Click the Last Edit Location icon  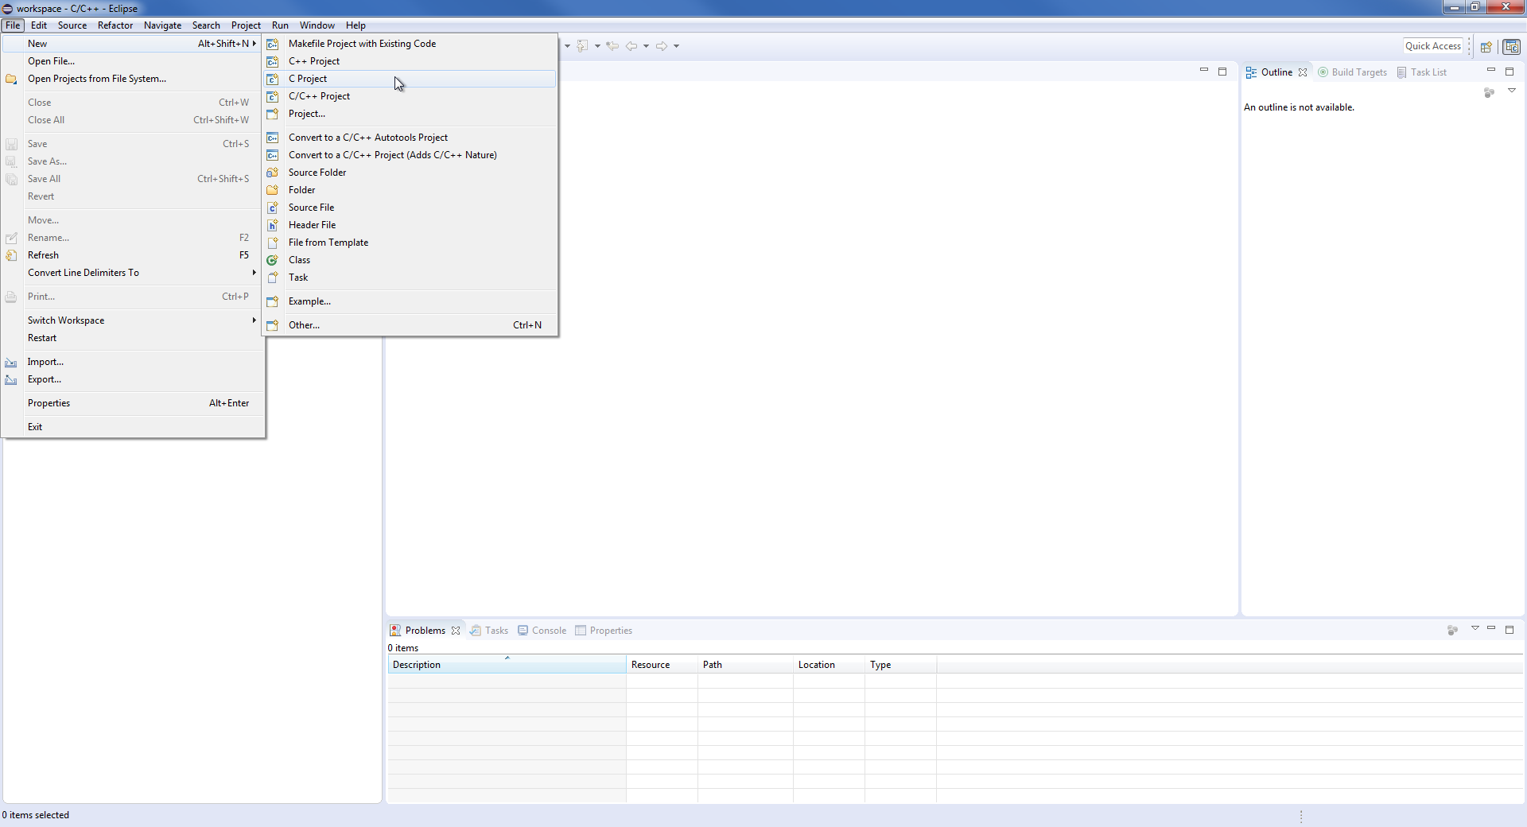point(612,46)
